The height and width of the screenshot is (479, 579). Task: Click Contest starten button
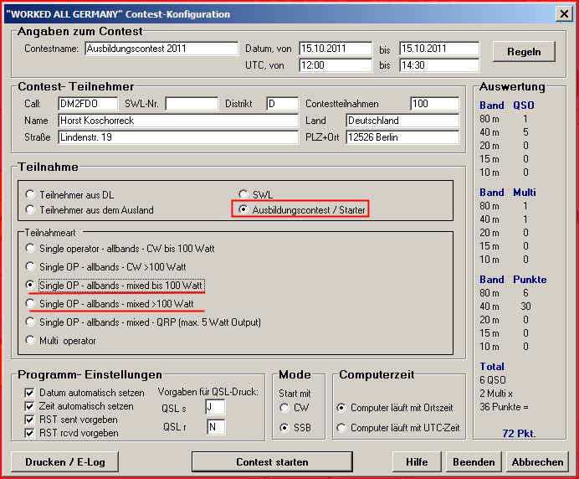coord(272,462)
